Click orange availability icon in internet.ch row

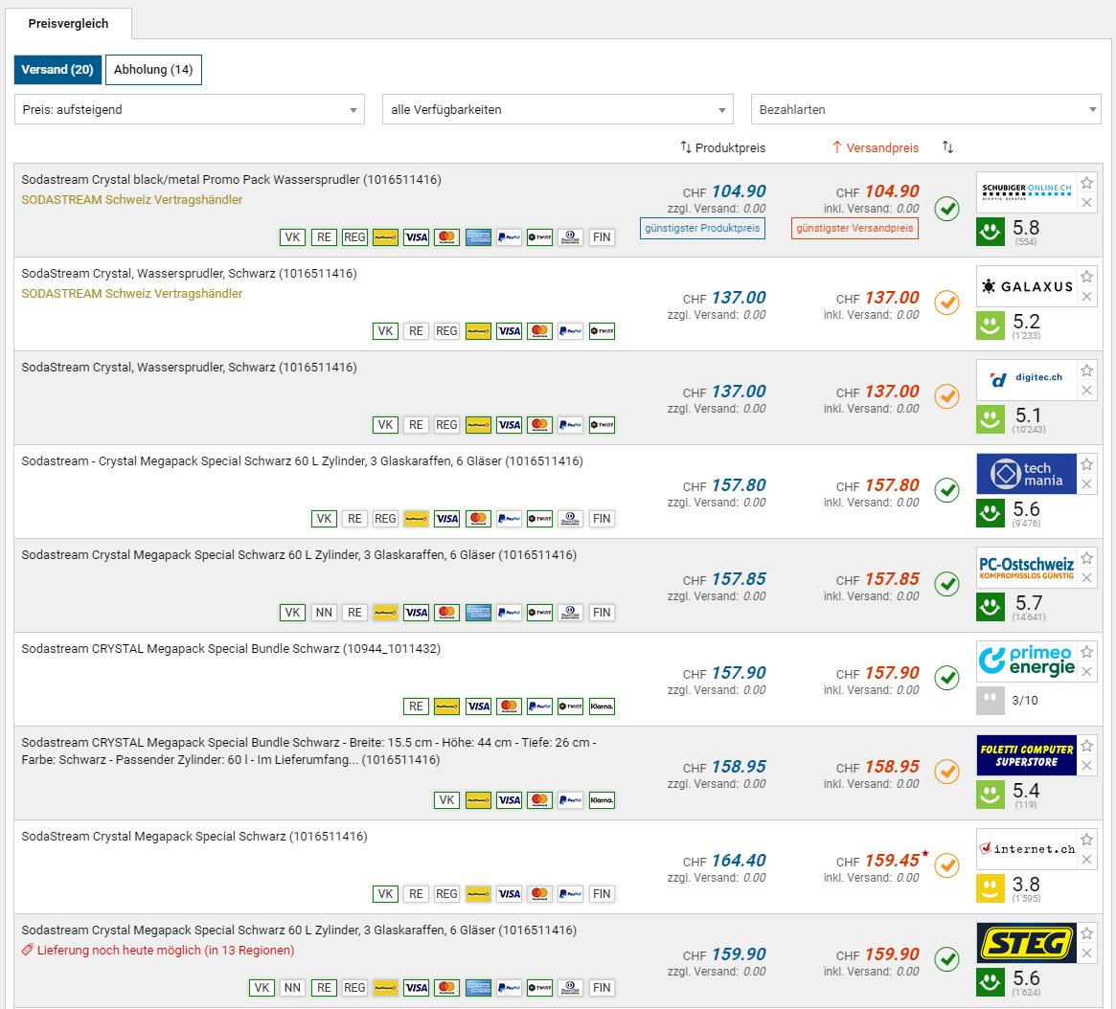click(x=946, y=865)
